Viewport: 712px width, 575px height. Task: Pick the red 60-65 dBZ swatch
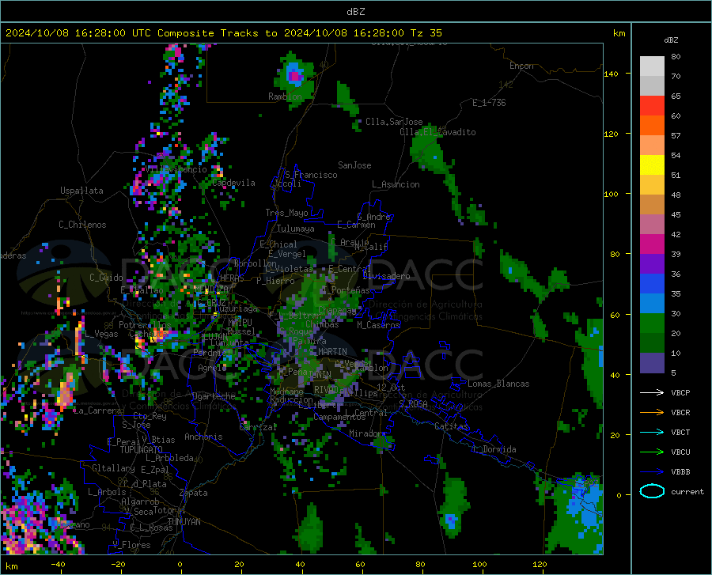coord(652,106)
